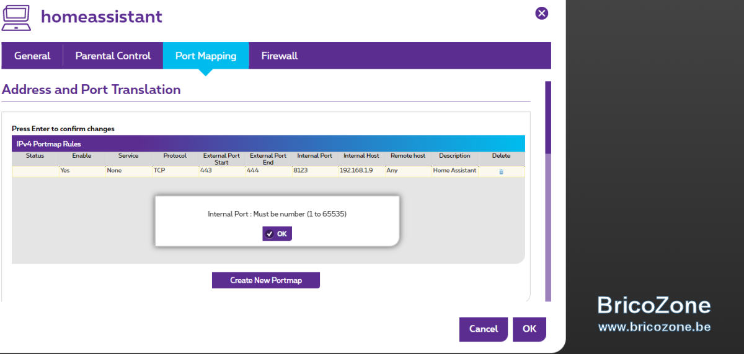Click the checkmark icon in the error OK button

270,234
